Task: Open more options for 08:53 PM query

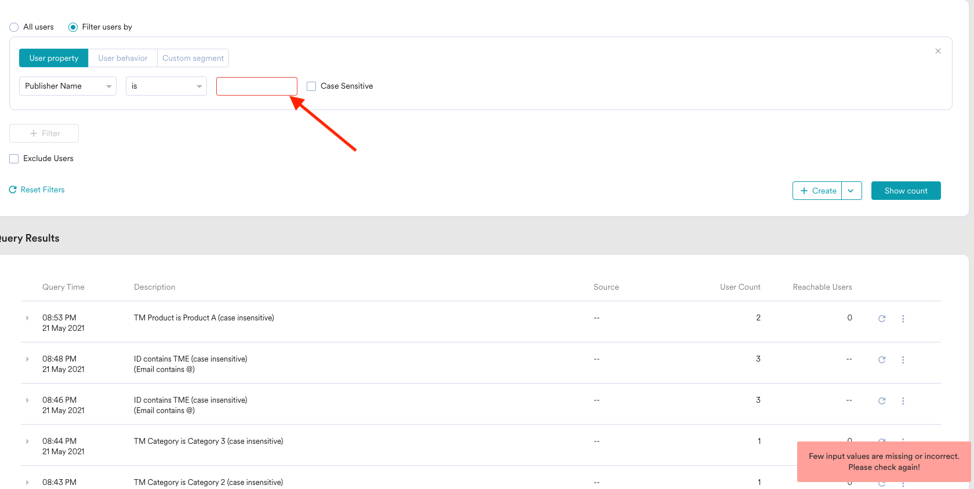Action: coord(903,319)
